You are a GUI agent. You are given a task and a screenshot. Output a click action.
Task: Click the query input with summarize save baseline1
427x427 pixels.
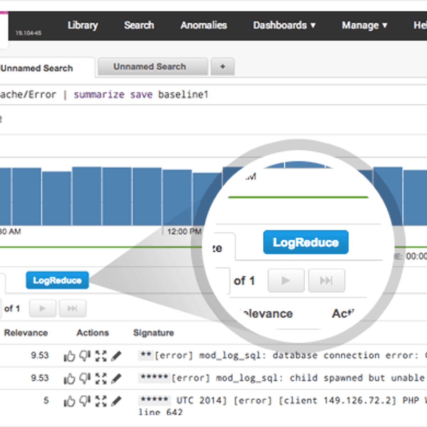tap(213, 95)
